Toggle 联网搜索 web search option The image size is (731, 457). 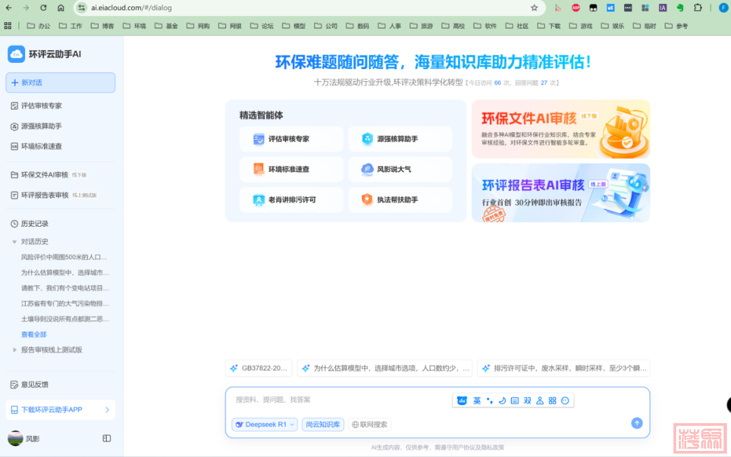[370, 425]
